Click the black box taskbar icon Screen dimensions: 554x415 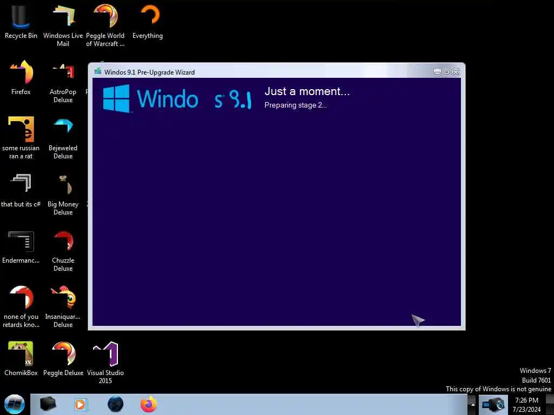pyautogui.click(x=48, y=404)
